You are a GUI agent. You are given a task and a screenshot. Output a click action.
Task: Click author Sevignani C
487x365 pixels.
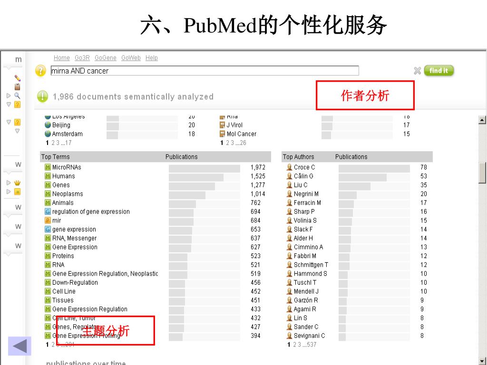309,336
